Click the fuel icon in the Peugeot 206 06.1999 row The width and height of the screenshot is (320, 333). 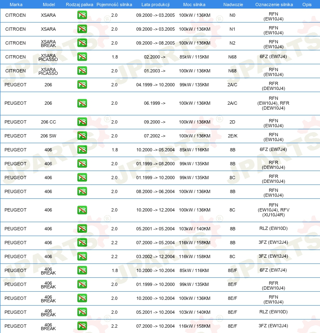tap(82, 103)
